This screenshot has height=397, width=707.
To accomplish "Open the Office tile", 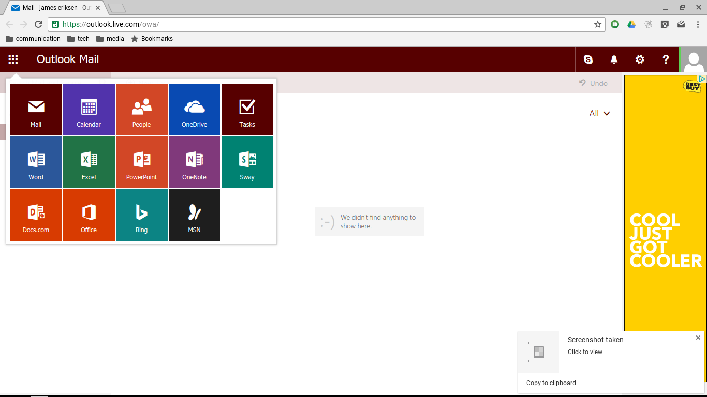I will [x=89, y=215].
